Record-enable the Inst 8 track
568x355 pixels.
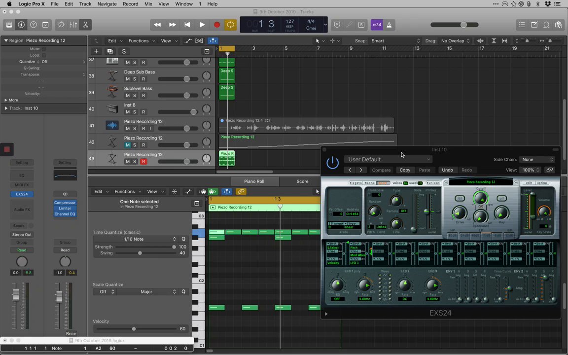(x=143, y=112)
